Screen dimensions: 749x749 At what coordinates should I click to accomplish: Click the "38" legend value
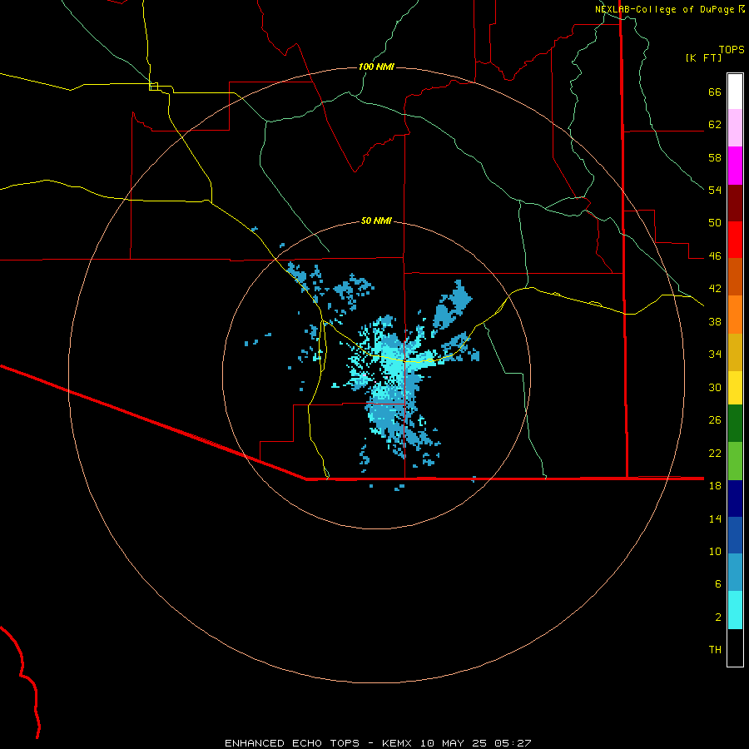click(x=715, y=321)
